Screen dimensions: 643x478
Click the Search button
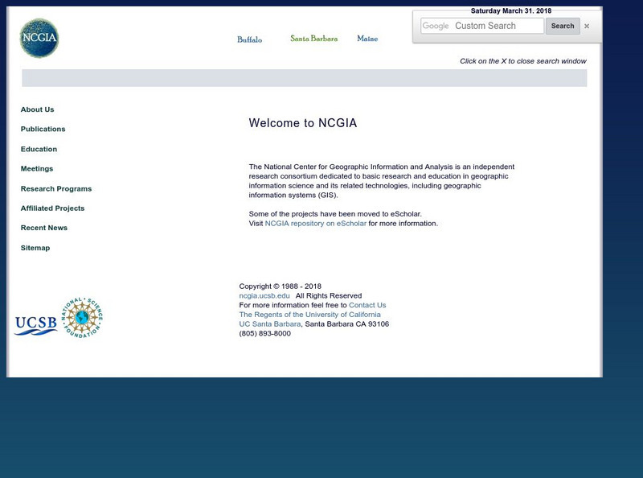coord(563,26)
